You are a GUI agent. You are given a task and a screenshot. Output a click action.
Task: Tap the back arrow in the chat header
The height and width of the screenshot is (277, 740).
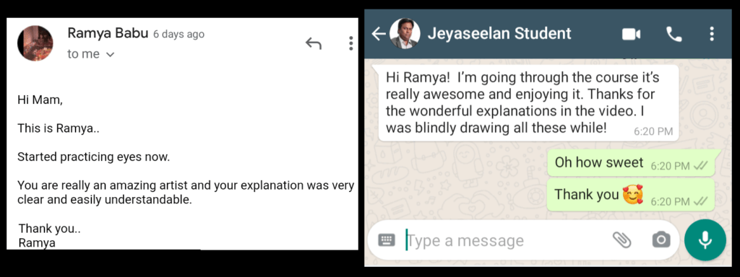[x=379, y=34]
